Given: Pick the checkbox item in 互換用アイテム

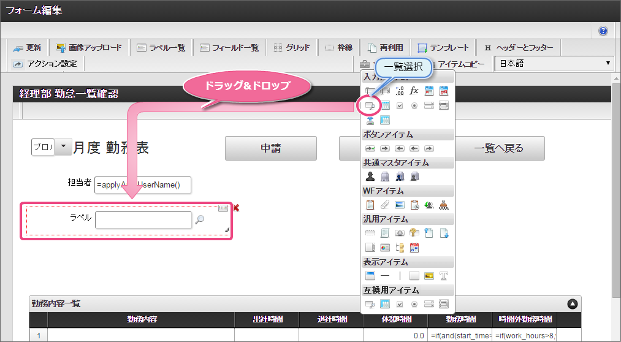Looking at the screenshot, I should [x=400, y=304].
